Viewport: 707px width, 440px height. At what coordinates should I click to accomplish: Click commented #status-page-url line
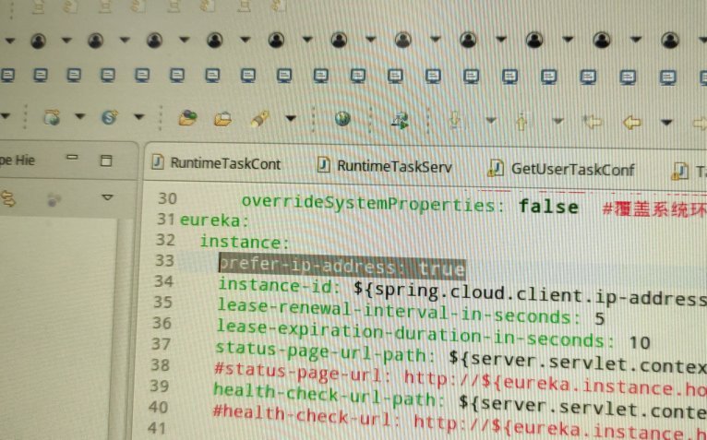click(x=461, y=379)
